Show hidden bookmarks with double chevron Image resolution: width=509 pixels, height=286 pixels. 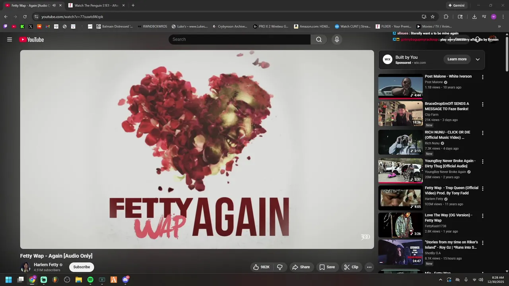point(499,27)
